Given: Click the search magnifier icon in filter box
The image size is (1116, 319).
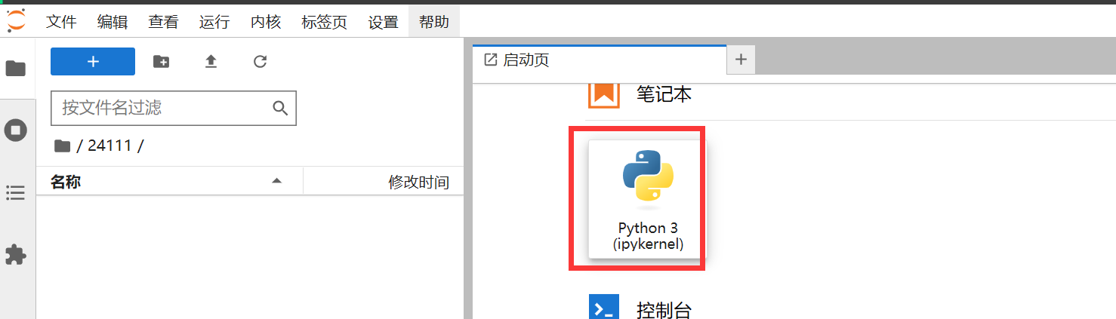Looking at the screenshot, I should [280, 108].
